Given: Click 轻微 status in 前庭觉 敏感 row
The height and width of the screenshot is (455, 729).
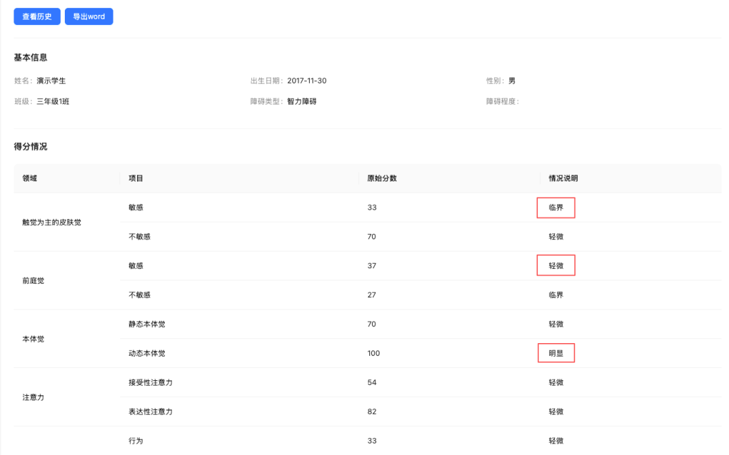Looking at the screenshot, I should click(556, 266).
